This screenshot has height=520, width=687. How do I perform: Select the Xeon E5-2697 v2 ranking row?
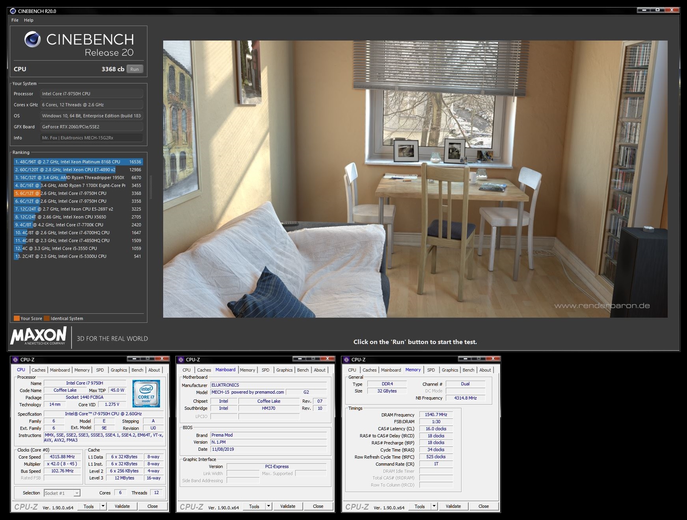(78, 209)
